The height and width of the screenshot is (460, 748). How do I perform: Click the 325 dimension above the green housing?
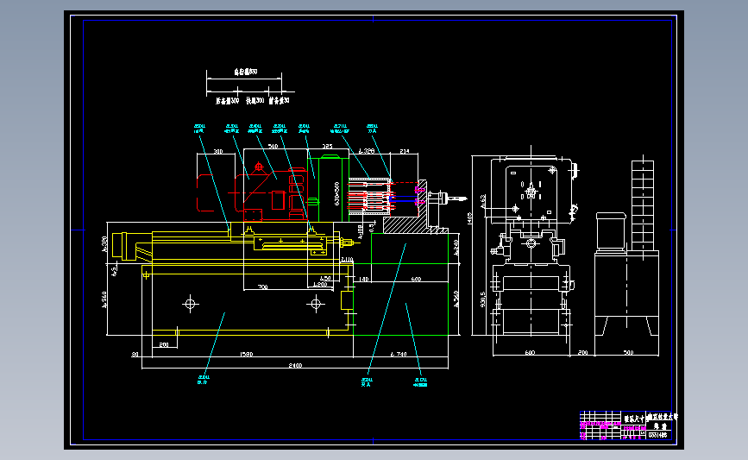point(327,146)
